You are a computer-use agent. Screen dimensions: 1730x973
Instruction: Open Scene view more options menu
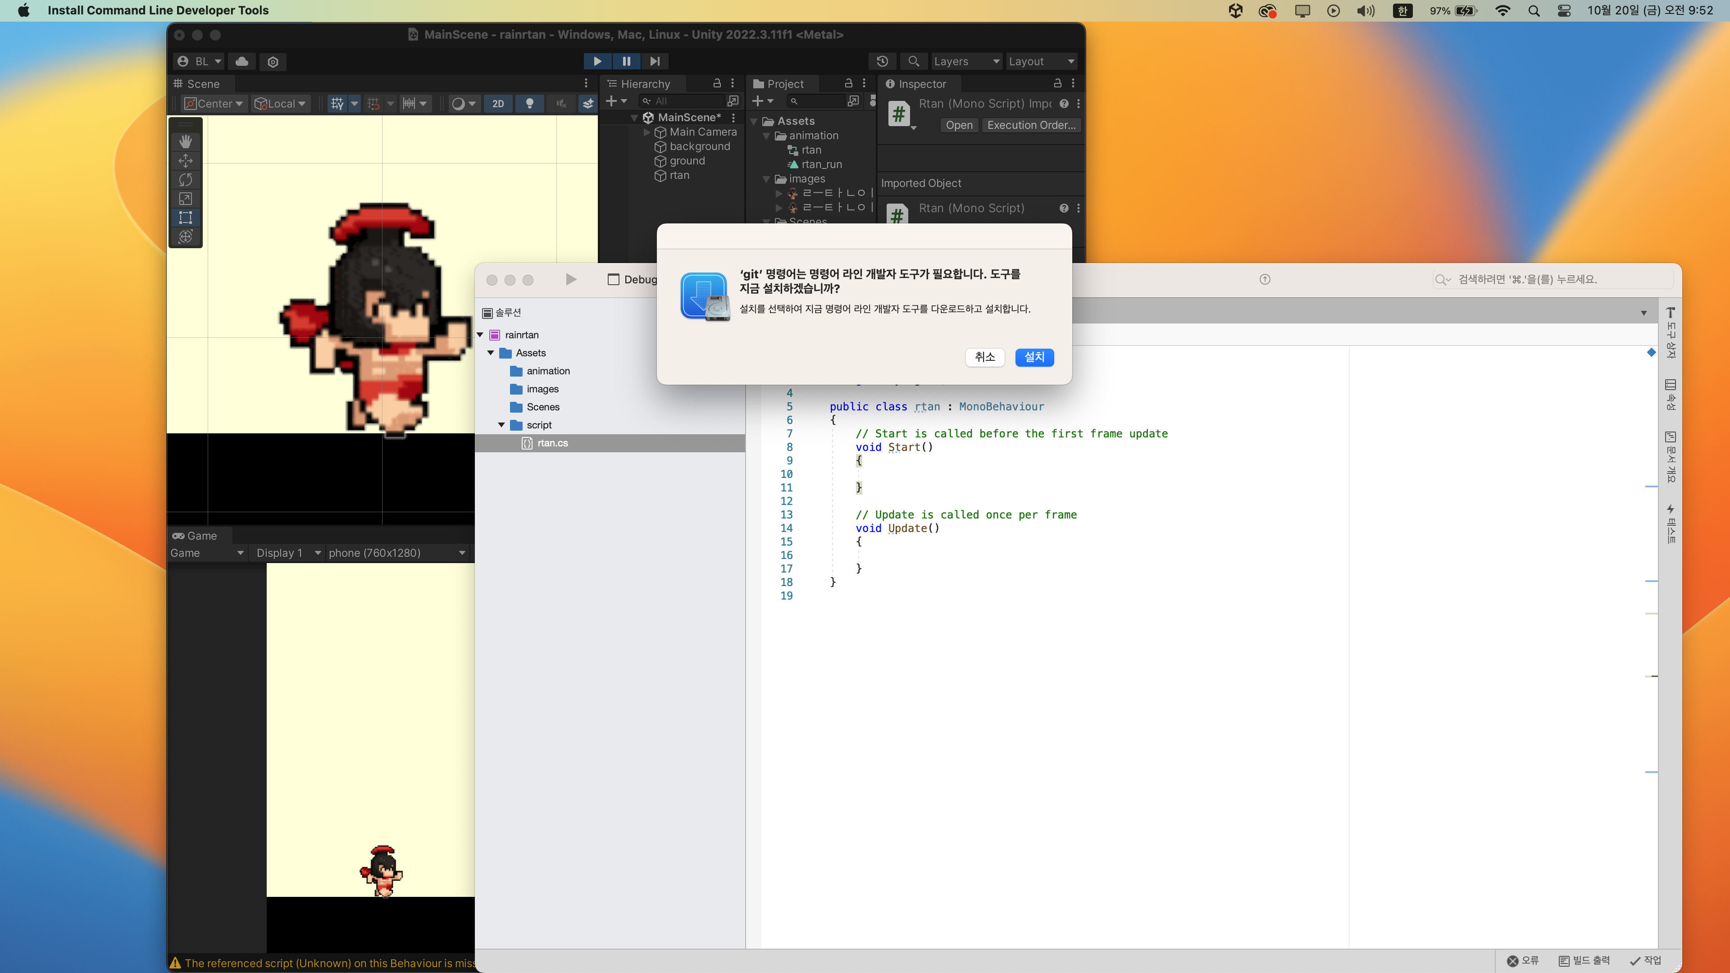click(586, 83)
